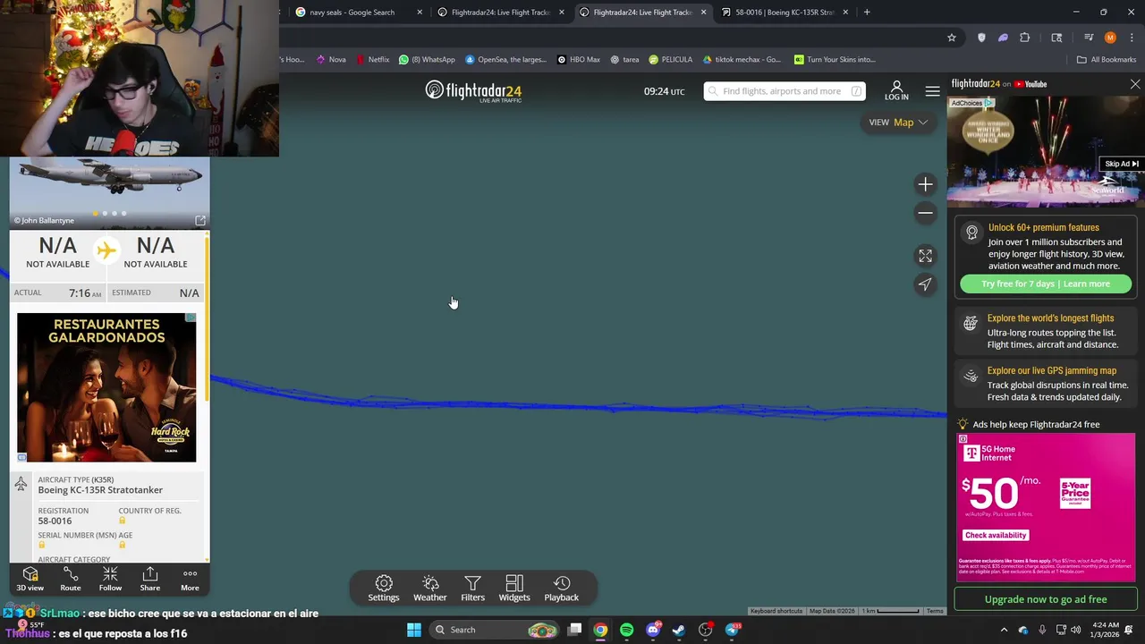Select second photo carousel dot

tap(105, 214)
